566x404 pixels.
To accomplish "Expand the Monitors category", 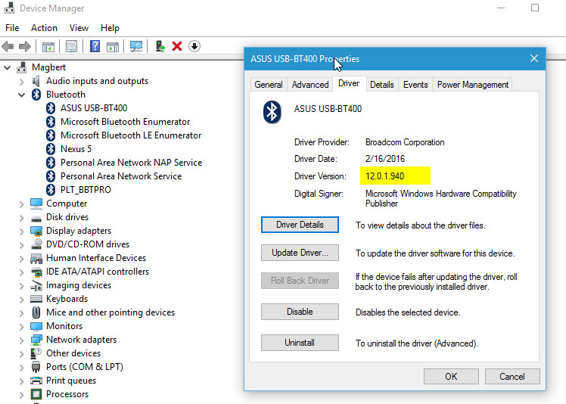I will tap(22, 327).
